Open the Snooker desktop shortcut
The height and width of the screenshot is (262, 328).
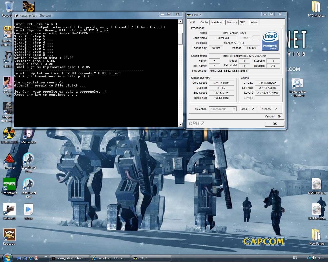point(9,161)
